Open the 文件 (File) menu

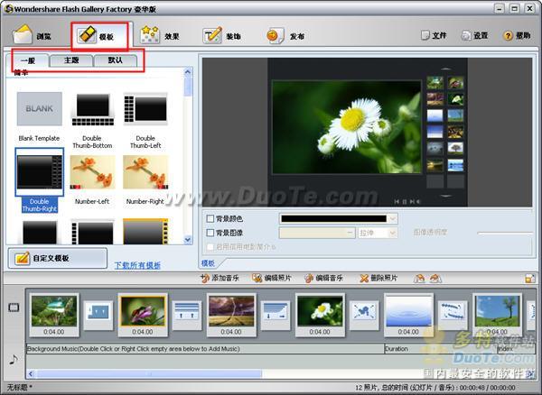[434, 35]
